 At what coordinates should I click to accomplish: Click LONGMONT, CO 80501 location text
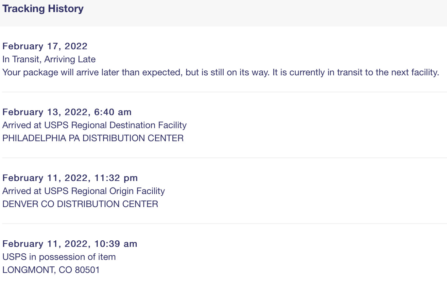click(51, 270)
